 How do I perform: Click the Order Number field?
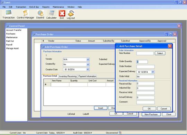[145, 66]
